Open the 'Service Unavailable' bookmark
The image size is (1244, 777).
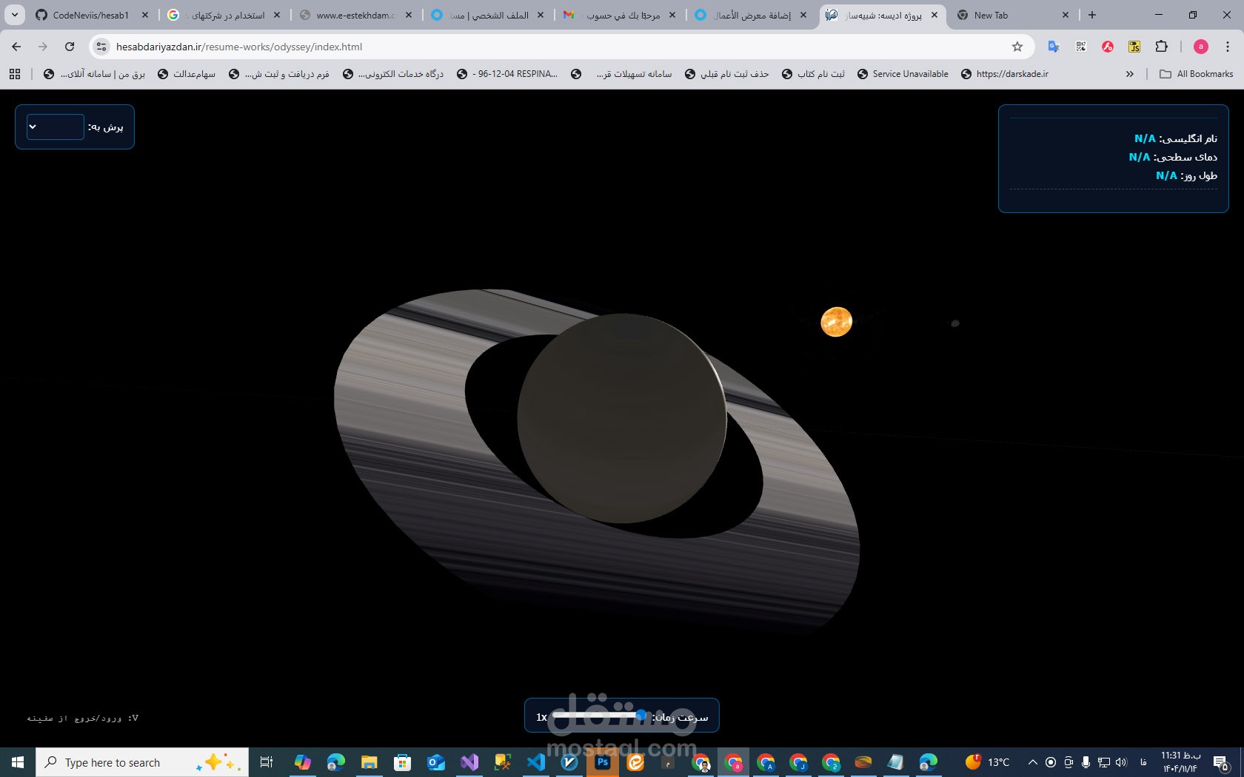coord(903,74)
